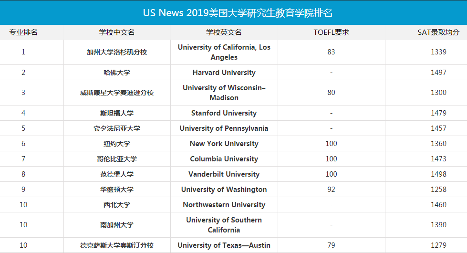Select Stanford University cell

pyautogui.click(x=224, y=113)
